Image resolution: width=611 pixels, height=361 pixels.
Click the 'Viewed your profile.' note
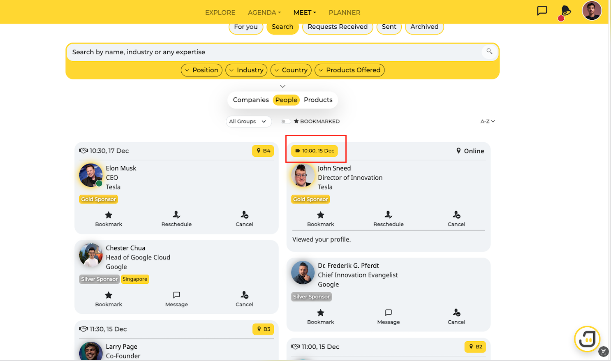click(x=322, y=239)
